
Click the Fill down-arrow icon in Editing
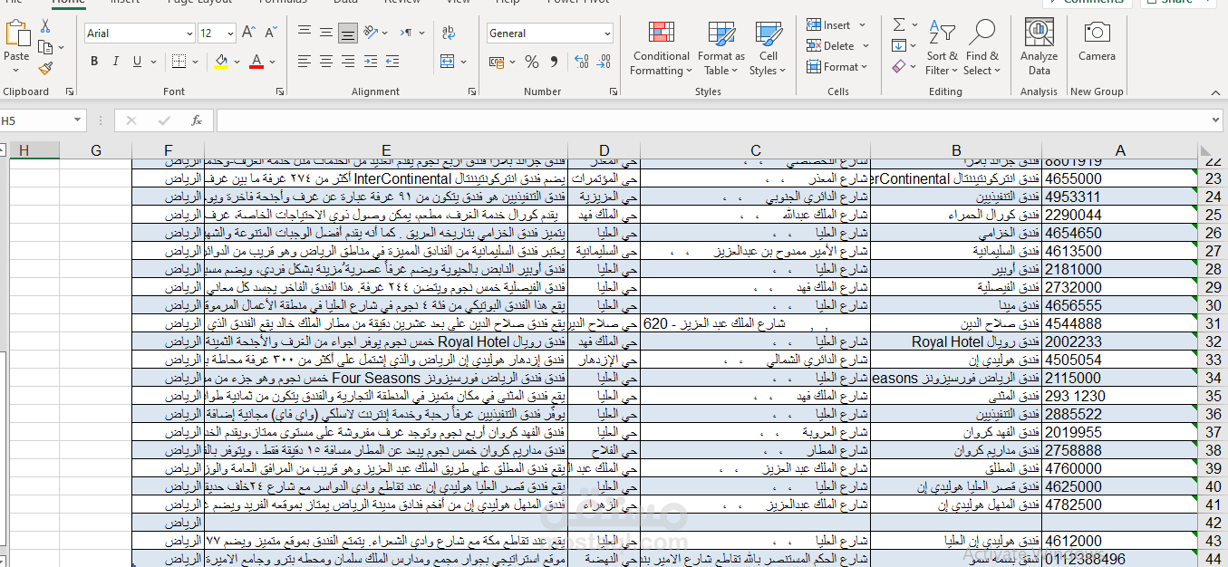point(898,45)
